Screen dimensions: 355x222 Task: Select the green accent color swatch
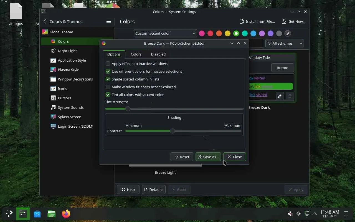click(x=236, y=33)
